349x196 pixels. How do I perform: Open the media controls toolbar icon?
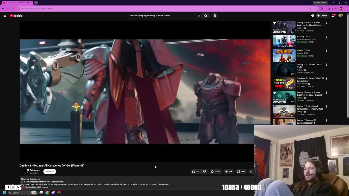336,8
